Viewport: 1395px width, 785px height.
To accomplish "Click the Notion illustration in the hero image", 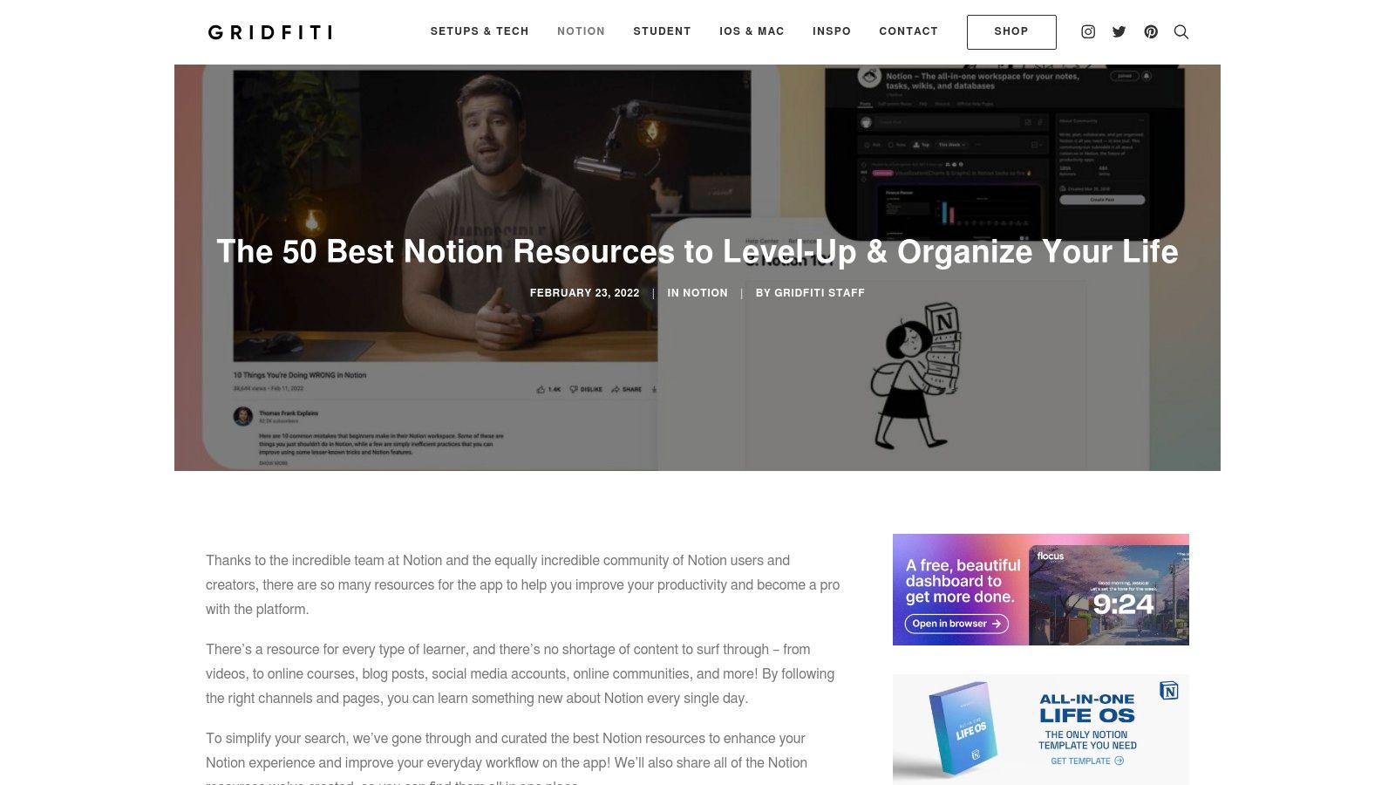I will click(x=916, y=376).
